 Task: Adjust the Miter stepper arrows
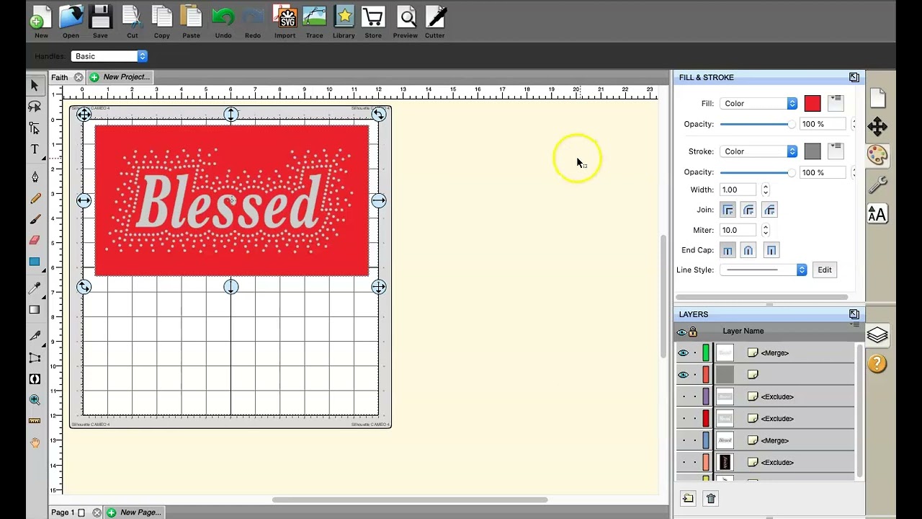[765, 230]
